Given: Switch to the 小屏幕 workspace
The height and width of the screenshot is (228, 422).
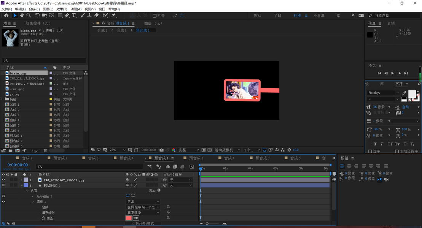Looking at the screenshot, I should click(319, 16).
